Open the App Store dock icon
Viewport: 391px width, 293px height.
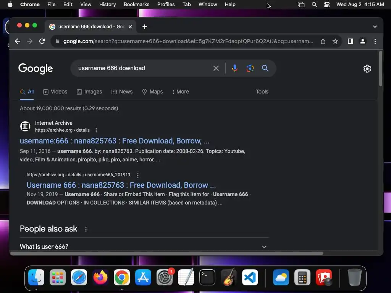(x=143, y=277)
